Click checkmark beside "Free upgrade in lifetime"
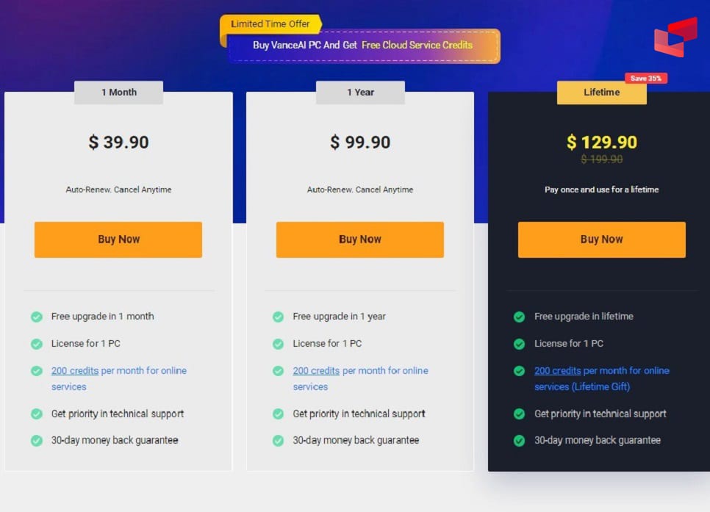Viewport: 710px width, 512px height. 520,316
